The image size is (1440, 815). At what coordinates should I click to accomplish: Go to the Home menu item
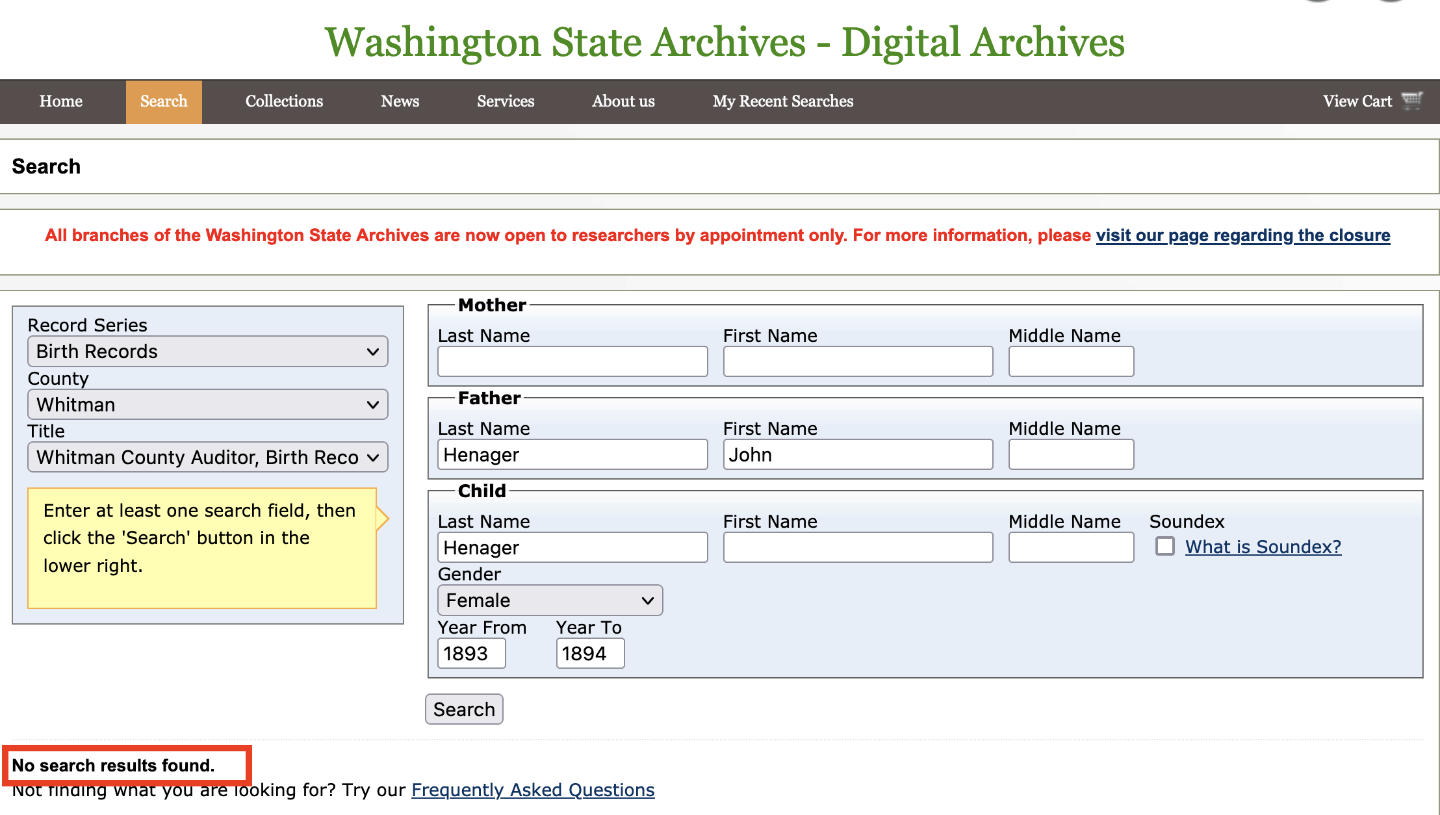click(x=61, y=101)
